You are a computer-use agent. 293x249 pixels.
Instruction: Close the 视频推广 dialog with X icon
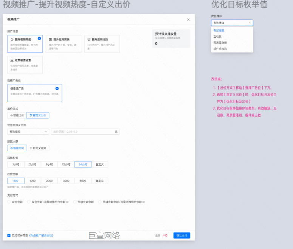(x=188, y=20)
